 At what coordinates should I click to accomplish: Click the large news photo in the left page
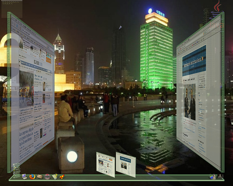pos(27,89)
